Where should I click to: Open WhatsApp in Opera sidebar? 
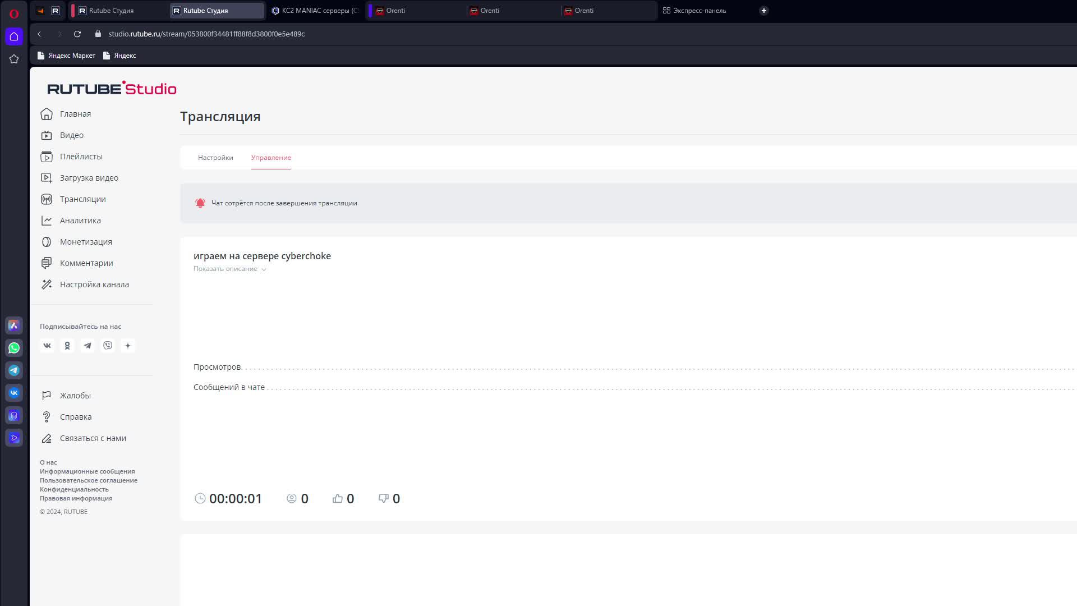coord(14,348)
